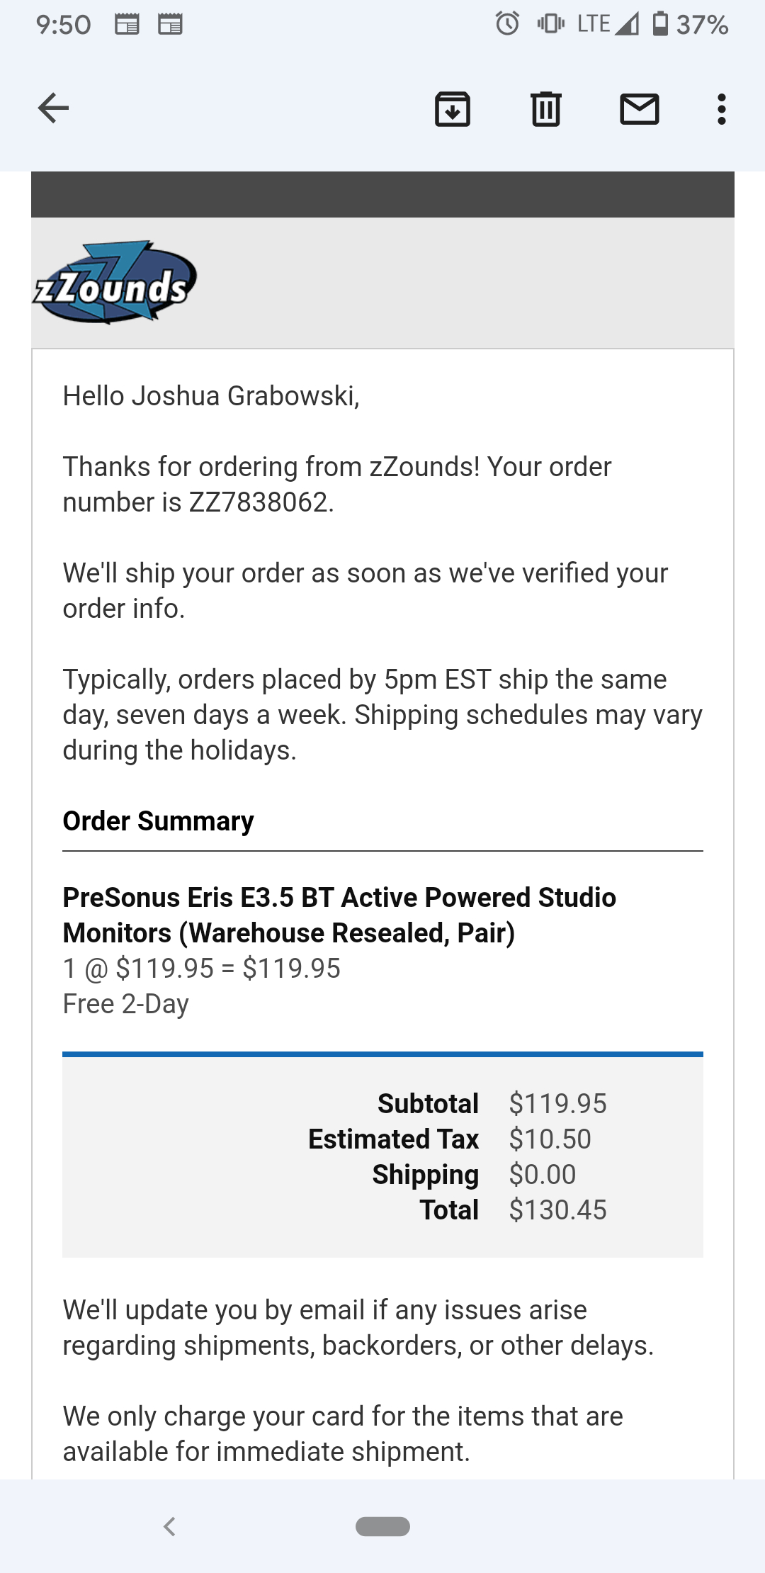The image size is (765, 1573).
Task: Tap the Free 2-Day shipping label
Action: coord(125,1003)
